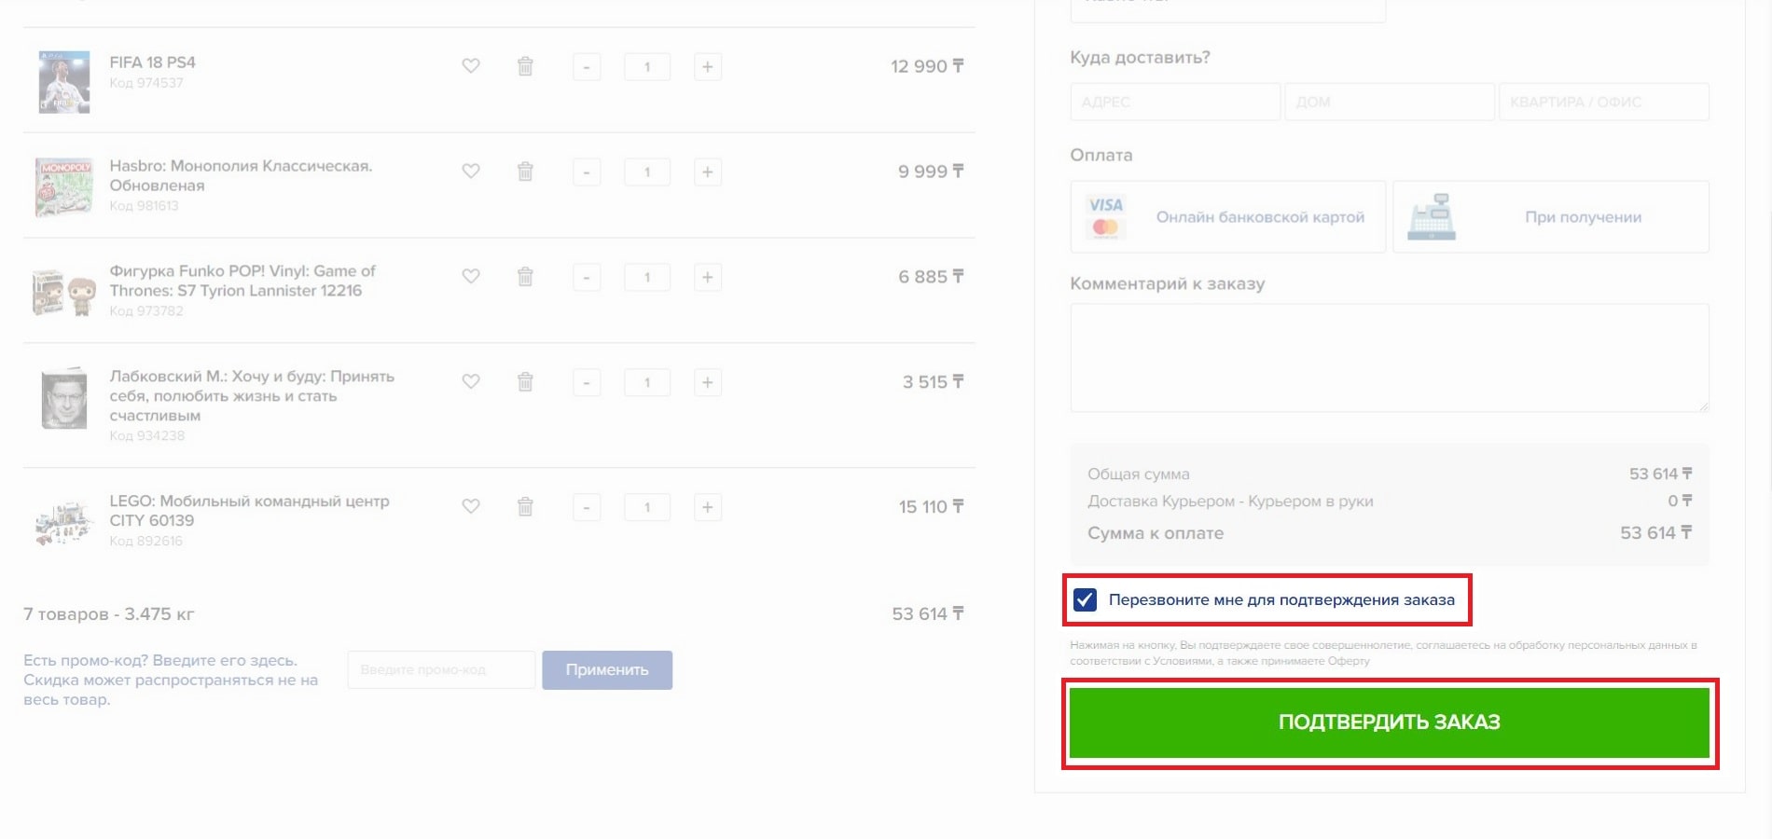Delete FIFA 18 PS4 from cart
The width and height of the screenshot is (1772, 839).
[525, 66]
